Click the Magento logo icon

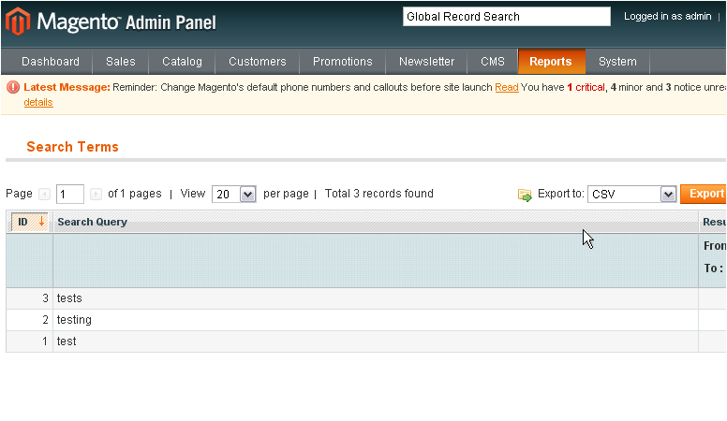coord(18,21)
